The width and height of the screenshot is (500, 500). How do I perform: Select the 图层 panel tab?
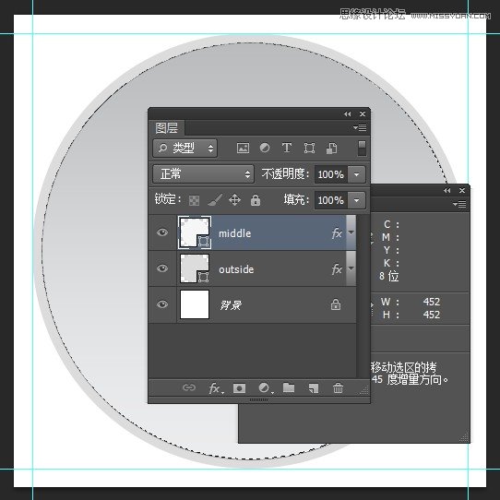point(166,128)
